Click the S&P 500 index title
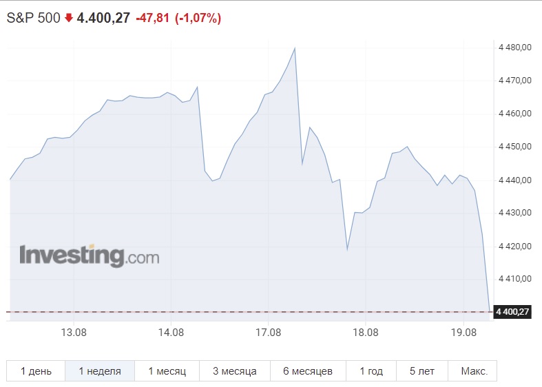Viewport: 542px width, 387px height. [x=33, y=18]
